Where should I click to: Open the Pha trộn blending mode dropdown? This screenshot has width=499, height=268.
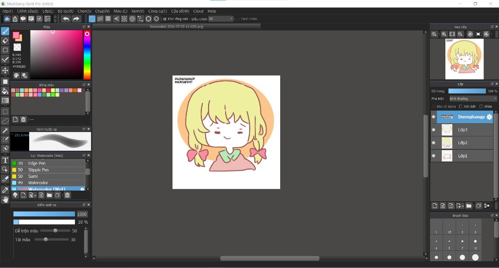tap(473, 98)
